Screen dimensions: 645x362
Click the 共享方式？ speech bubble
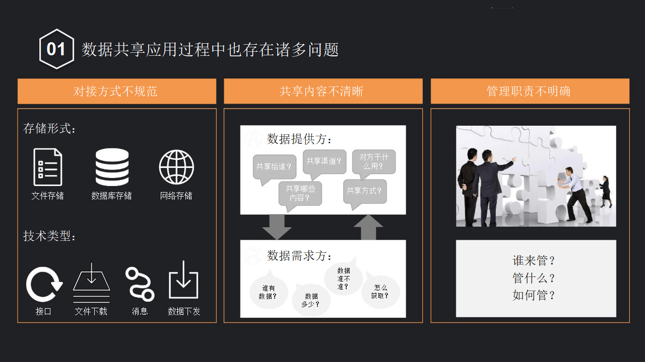365,193
